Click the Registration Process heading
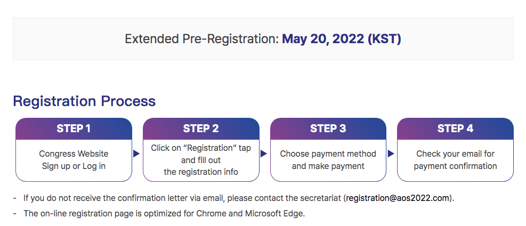Image resolution: width=526 pixels, height=226 pixels. click(84, 101)
